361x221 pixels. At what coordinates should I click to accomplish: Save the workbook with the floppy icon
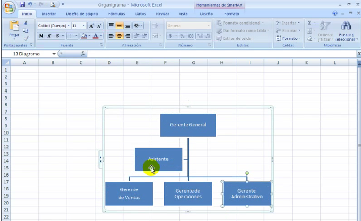click(22, 4)
